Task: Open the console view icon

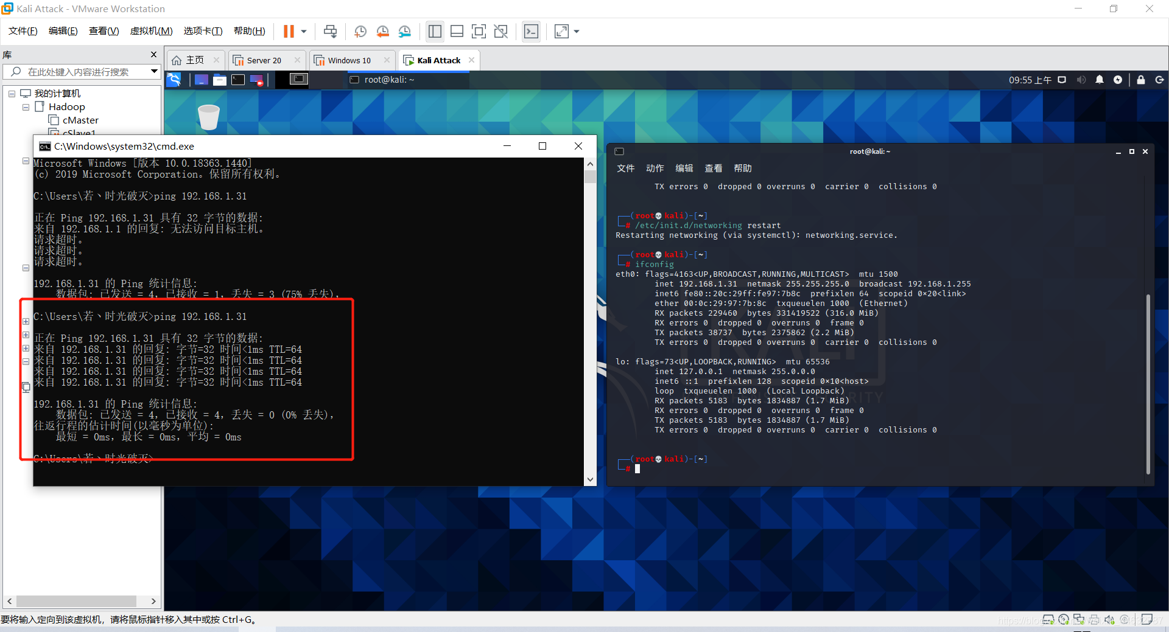Action: (531, 31)
